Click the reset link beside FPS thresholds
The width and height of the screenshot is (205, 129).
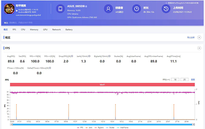[x=193, y=79]
